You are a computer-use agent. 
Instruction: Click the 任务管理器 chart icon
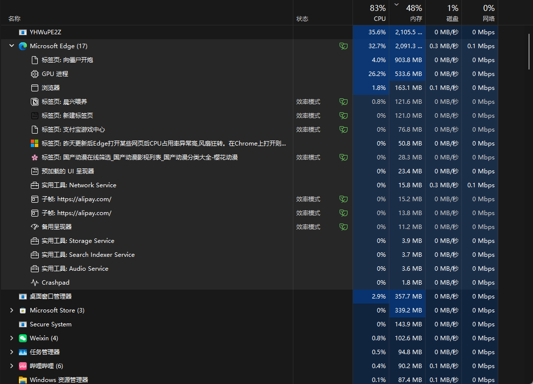coord(23,352)
